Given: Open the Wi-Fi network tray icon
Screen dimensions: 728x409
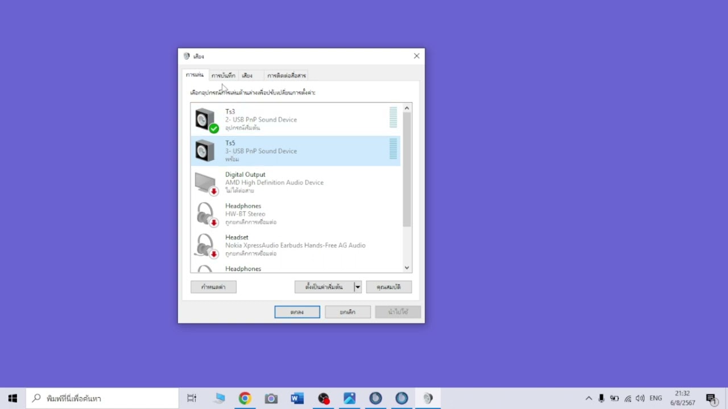Looking at the screenshot, I should click(x=628, y=398).
